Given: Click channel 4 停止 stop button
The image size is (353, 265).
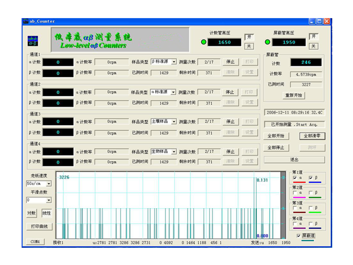Looking at the screenshot, I should click(x=230, y=152).
